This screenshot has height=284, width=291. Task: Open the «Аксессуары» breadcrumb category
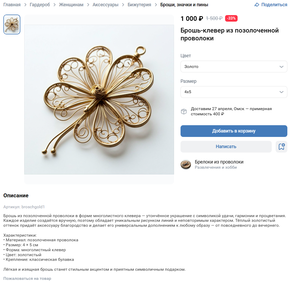pos(106,5)
